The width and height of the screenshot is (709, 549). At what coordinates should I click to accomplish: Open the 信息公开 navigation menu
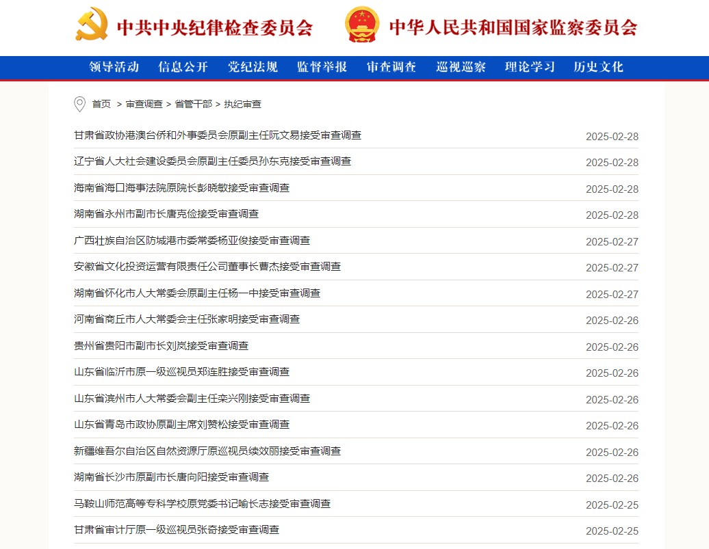(183, 67)
